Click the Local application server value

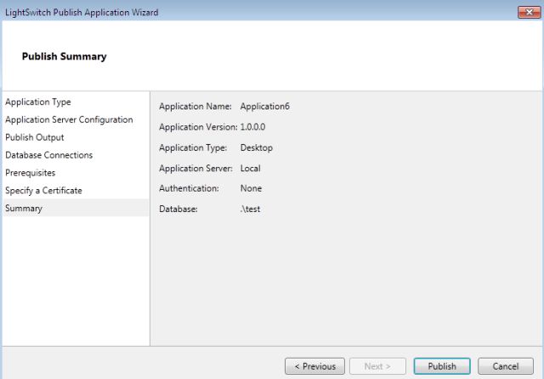pos(250,168)
